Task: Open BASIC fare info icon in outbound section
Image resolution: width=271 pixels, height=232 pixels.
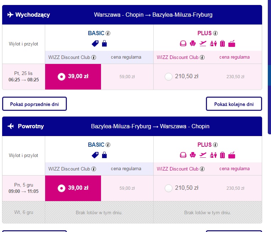Action: (108, 33)
